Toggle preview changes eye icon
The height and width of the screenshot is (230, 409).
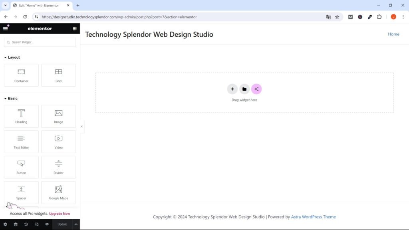[x=47, y=224]
